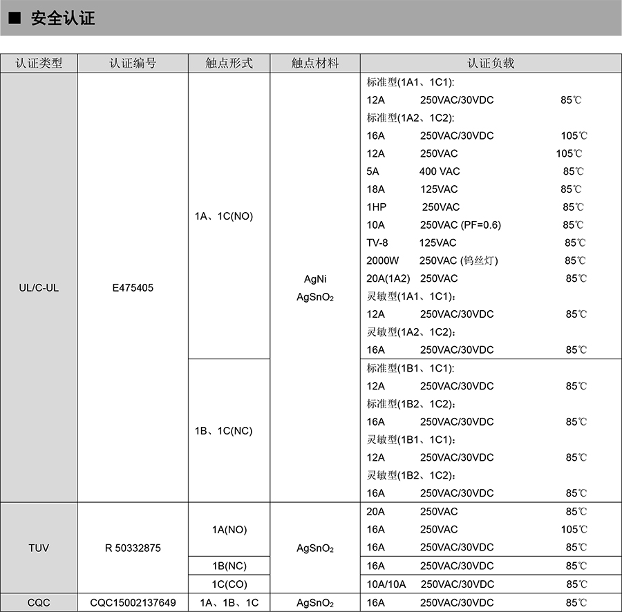Select the 2000W 钨丝灯 load entry
The height and width of the screenshot is (612, 622).
click(x=432, y=261)
